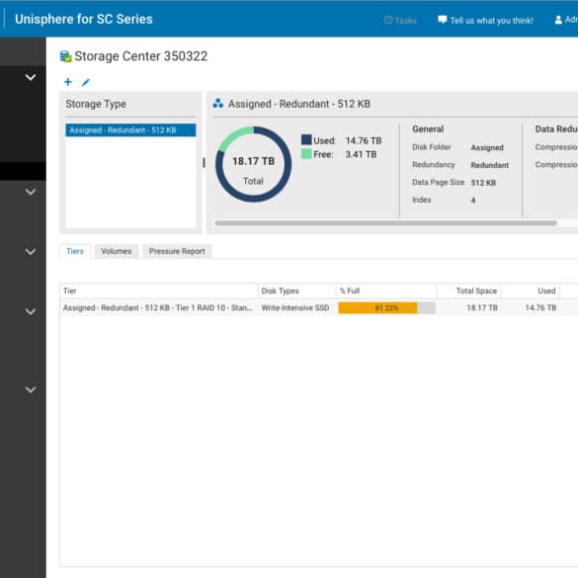Click the General section heading
Screen dimensions: 578x578
click(428, 129)
